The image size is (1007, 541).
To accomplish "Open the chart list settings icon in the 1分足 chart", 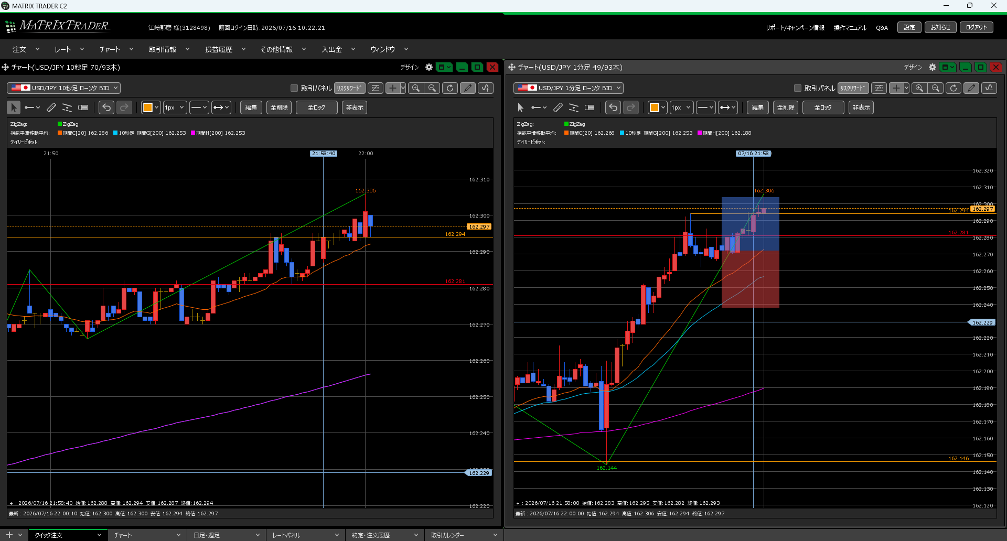I will [x=879, y=88].
